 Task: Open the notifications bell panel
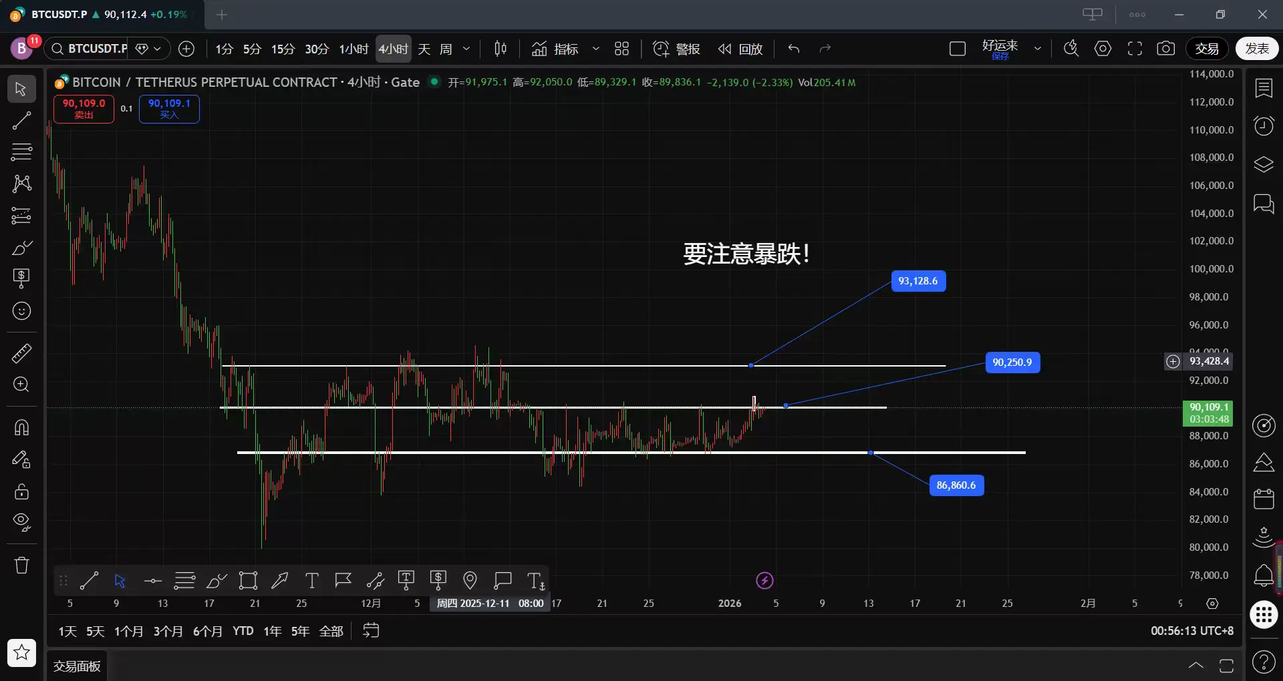(1264, 576)
